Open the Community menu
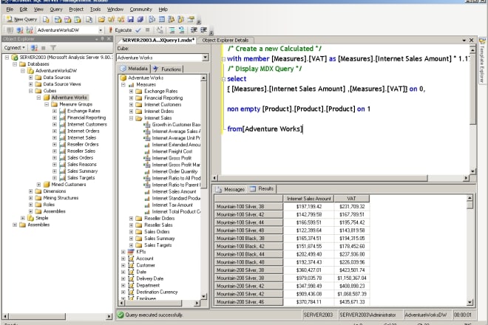The image size is (488, 325). point(140,10)
